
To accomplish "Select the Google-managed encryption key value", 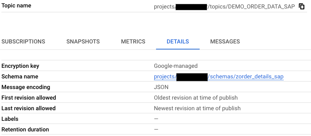I will 176,66.
